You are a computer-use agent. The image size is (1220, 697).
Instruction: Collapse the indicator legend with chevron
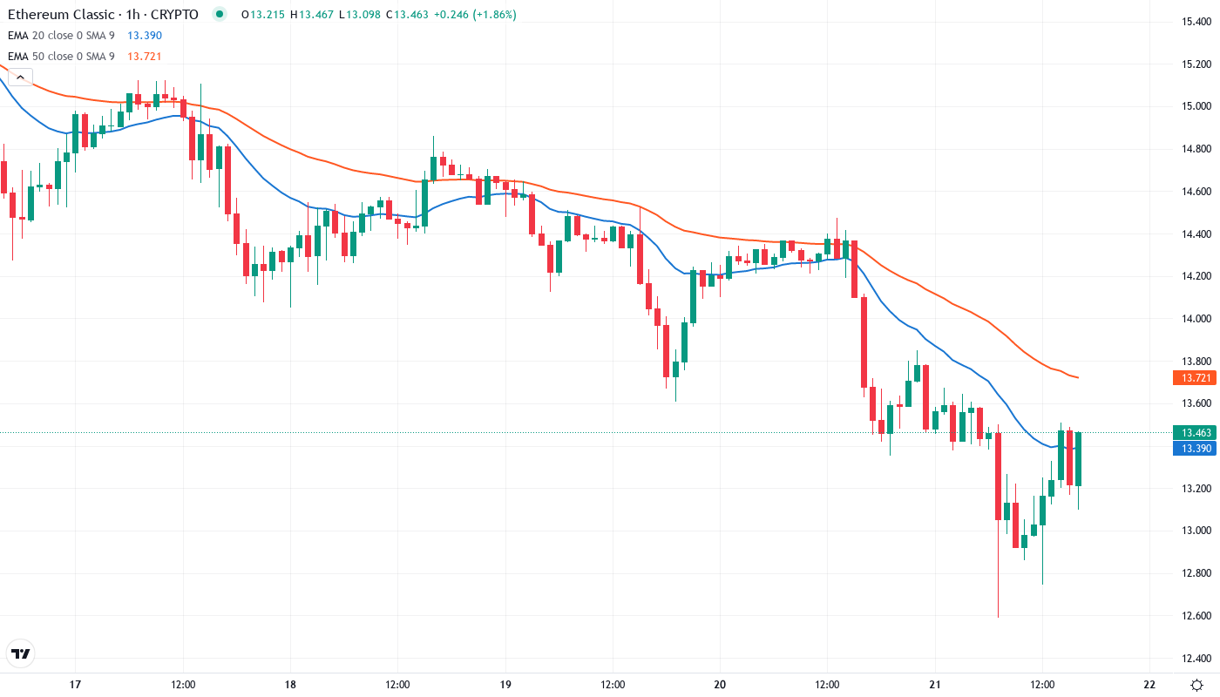click(x=20, y=78)
